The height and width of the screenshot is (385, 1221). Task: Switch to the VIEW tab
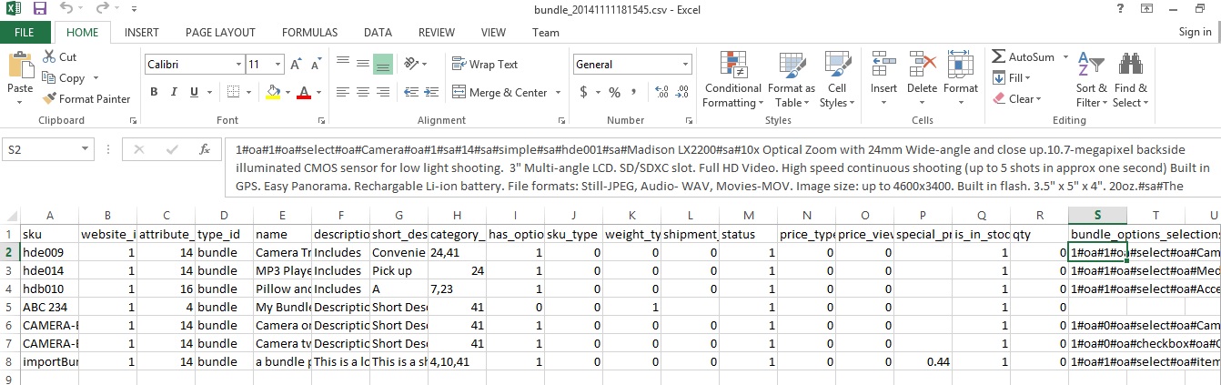pyautogui.click(x=493, y=33)
